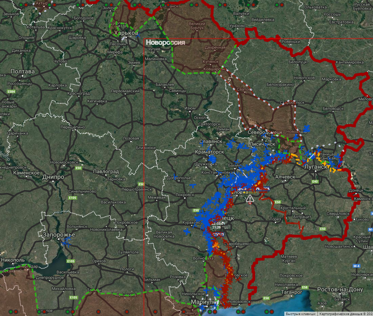Viewport: 373px width, 316px height.
Task: Click the Ростов-на-Дону city label
Action: click(340, 289)
